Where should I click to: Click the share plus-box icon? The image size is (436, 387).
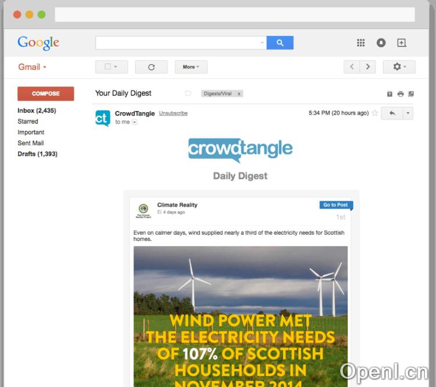click(401, 43)
